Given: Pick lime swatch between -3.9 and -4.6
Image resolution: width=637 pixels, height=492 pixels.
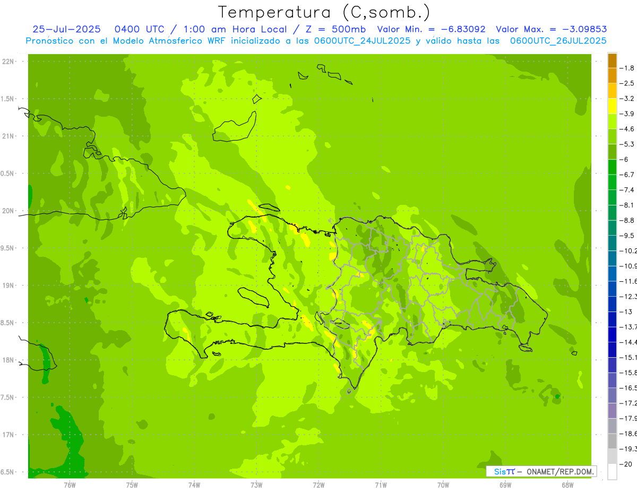Looking at the screenshot, I should tap(612, 122).
